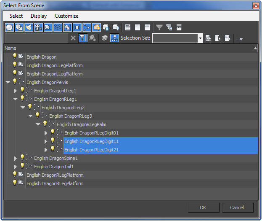Click the Select Invert page cursor icon
Viewport: 262px width, 221px height.
tap(228, 38)
